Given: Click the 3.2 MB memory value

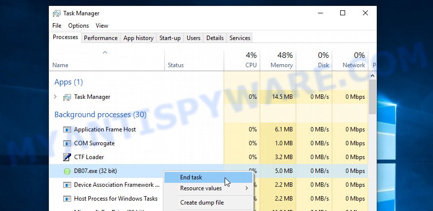Looking at the screenshot, I should click(x=283, y=157).
